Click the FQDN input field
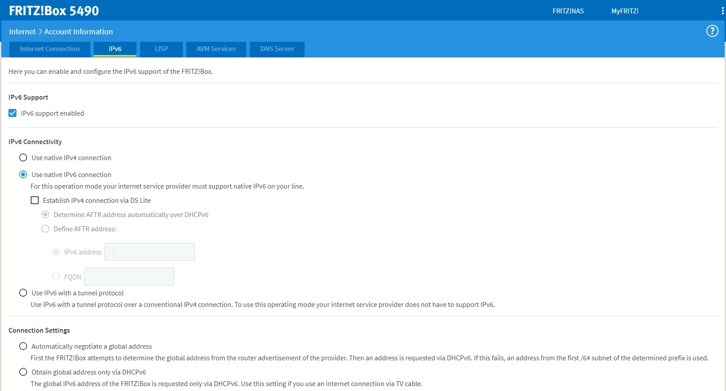 pyautogui.click(x=129, y=277)
